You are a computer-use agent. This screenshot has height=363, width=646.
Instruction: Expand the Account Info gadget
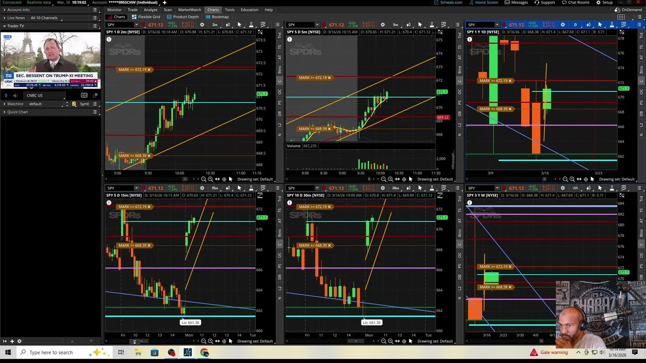(4, 10)
